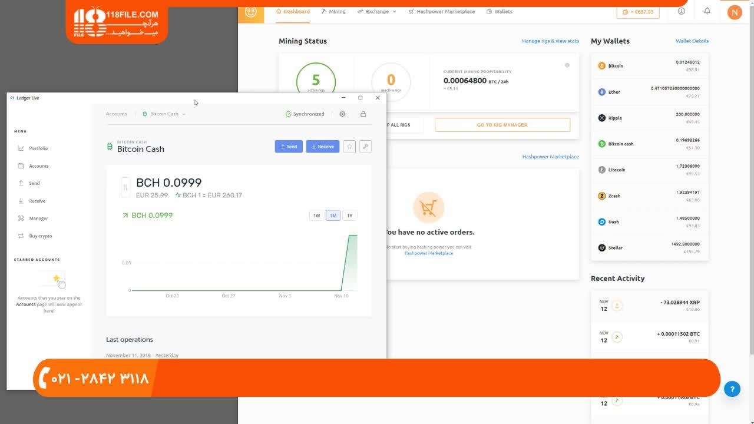The height and width of the screenshot is (424, 754).
Task: Click the lock icon in Ledger Live
Action: 363,114
